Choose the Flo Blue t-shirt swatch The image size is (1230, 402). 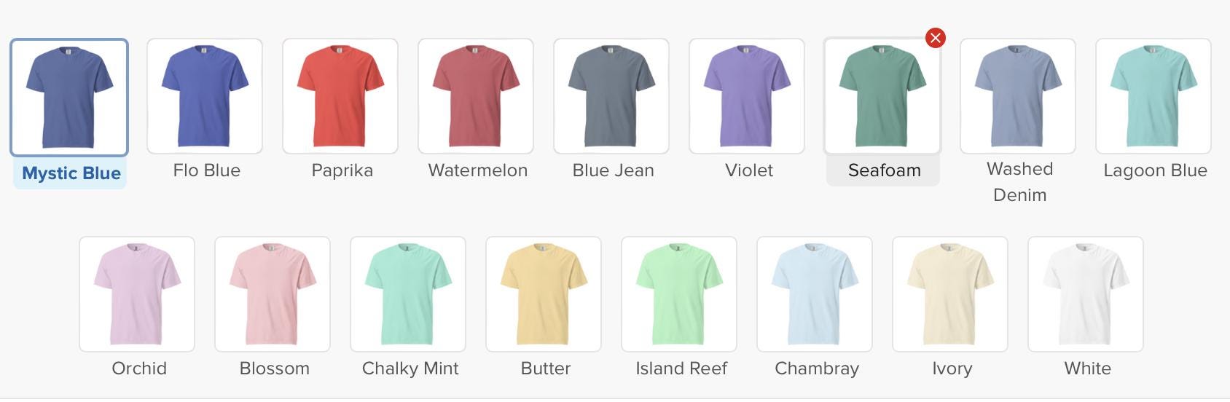[205, 96]
